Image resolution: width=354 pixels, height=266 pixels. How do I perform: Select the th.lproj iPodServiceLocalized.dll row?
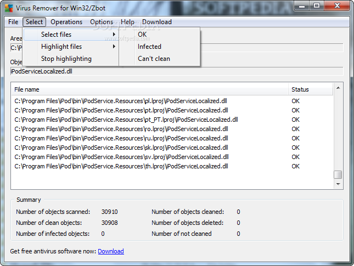tap(173, 166)
